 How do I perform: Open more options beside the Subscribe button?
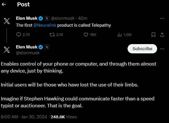[x=162, y=49]
